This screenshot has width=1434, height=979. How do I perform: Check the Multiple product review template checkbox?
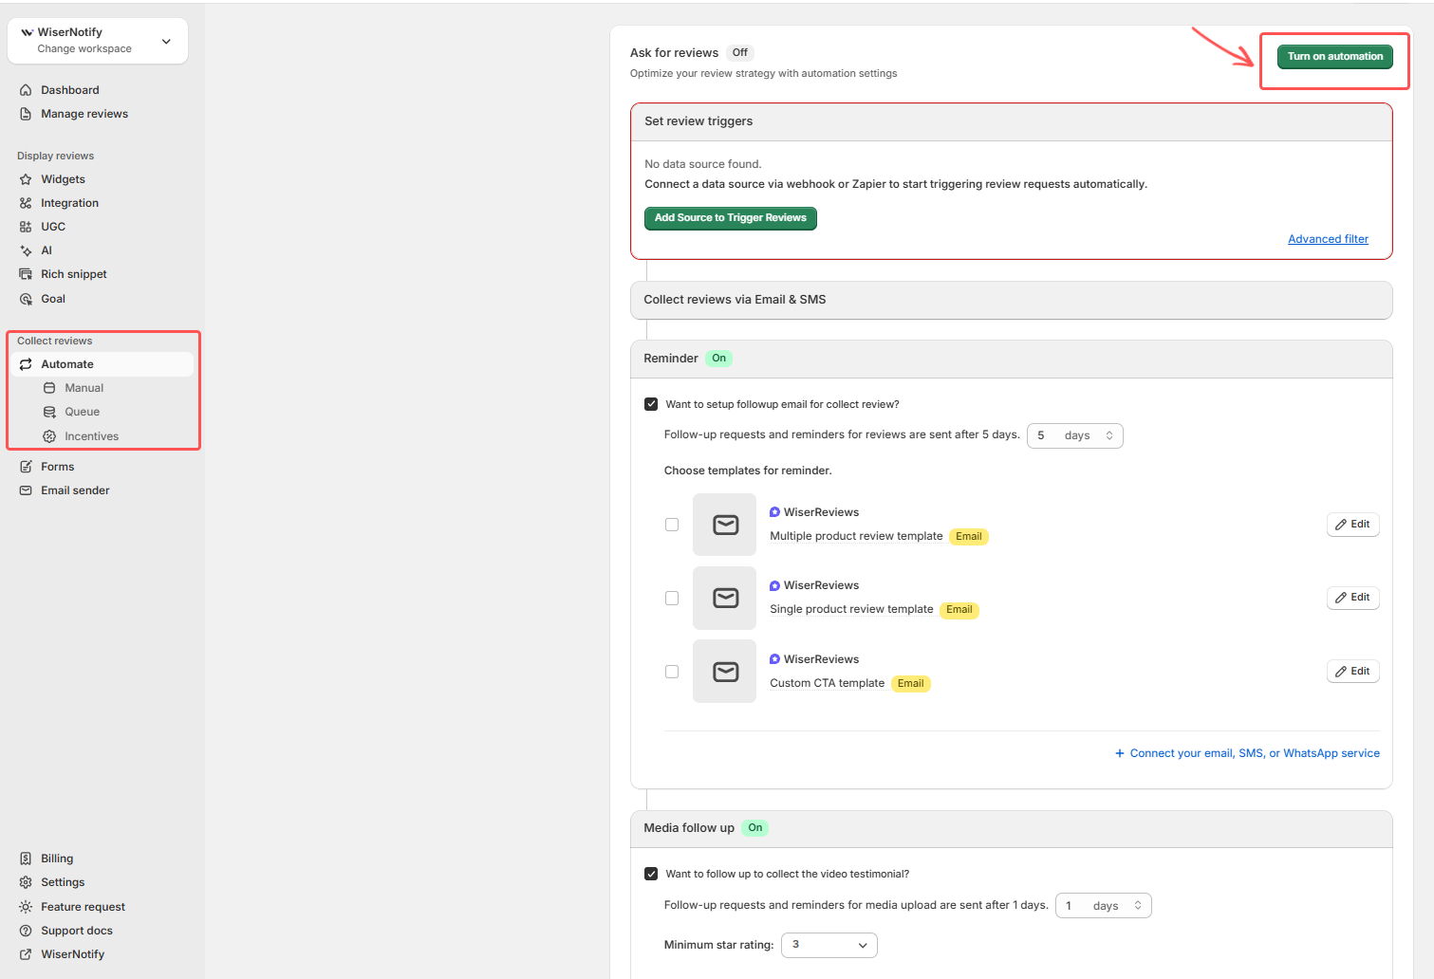click(x=672, y=524)
